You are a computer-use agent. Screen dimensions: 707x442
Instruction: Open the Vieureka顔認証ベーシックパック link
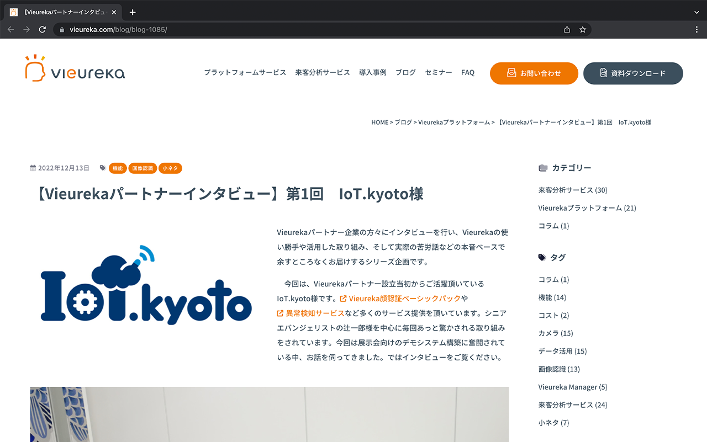tap(404, 298)
